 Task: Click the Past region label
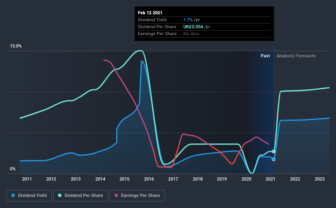pyautogui.click(x=265, y=56)
